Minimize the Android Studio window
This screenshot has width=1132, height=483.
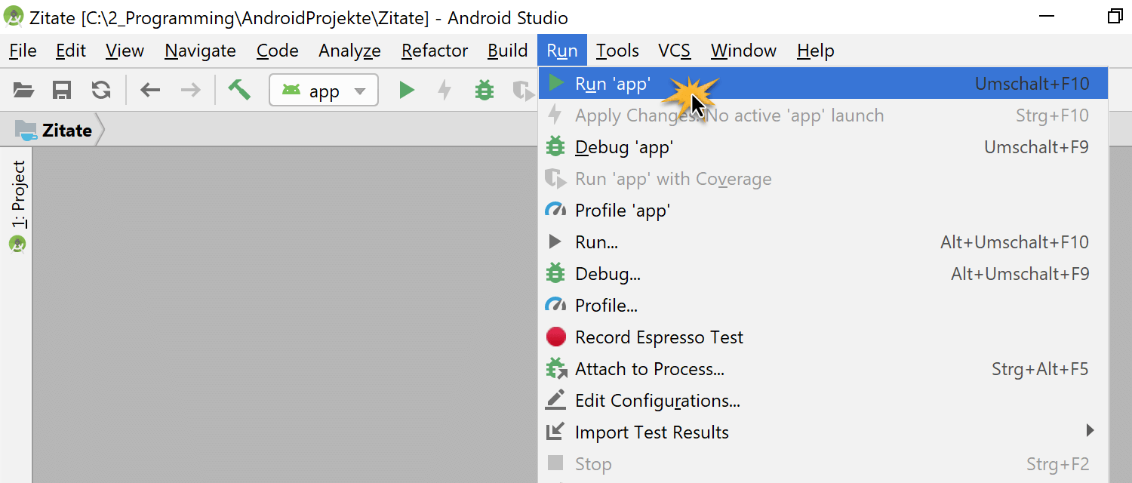pyautogui.click(x=1046, y=16)
